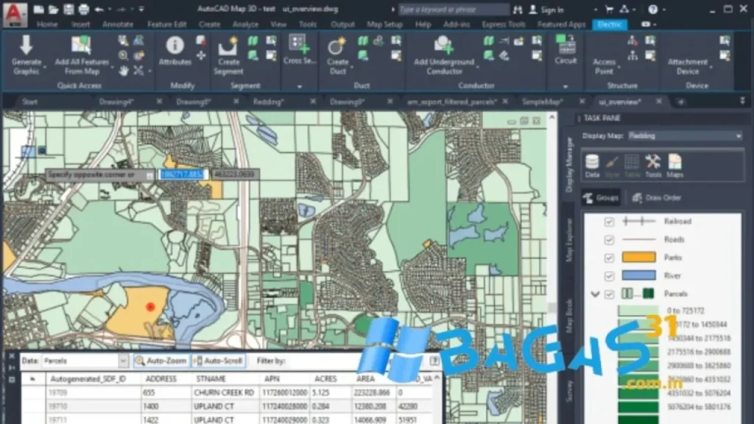The width and height of the screenshot is (754, 424).
Task: Open the Attributes tool
Action: [x=175, y=50]
